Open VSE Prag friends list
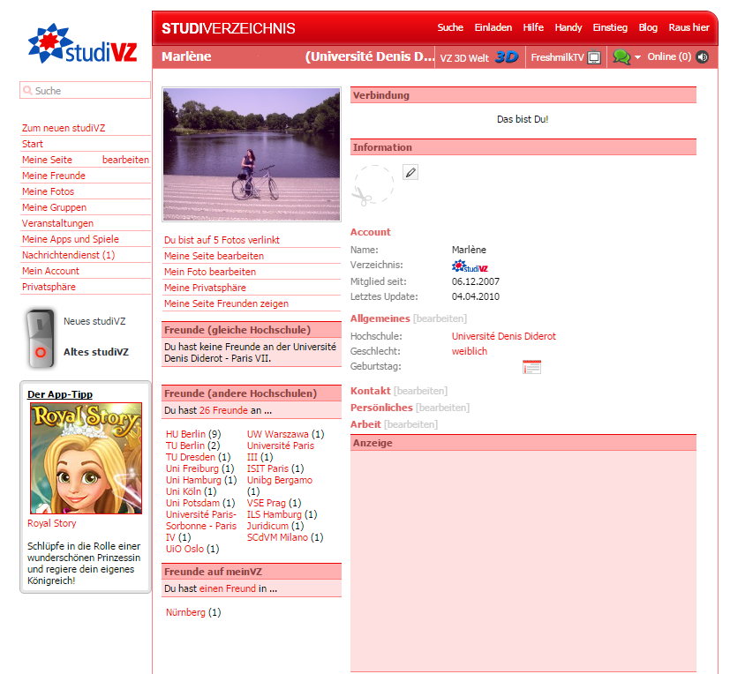 coord(267,503)
